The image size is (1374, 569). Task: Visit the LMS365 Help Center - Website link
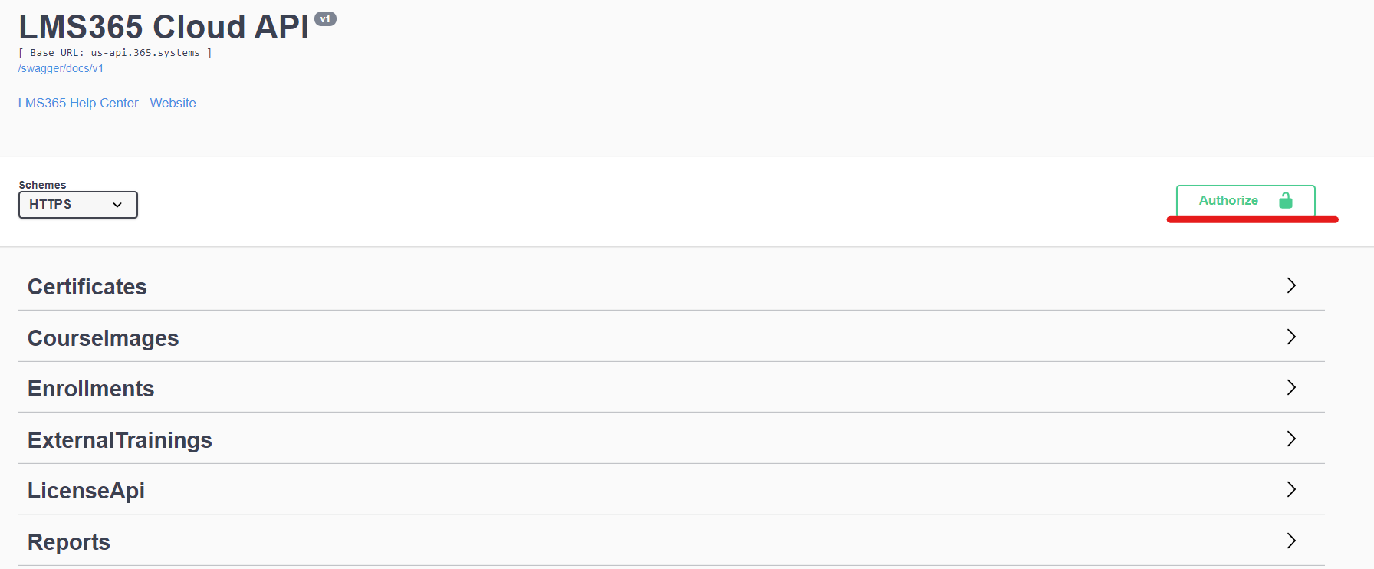pyautogui.click(x=107, y=103)
